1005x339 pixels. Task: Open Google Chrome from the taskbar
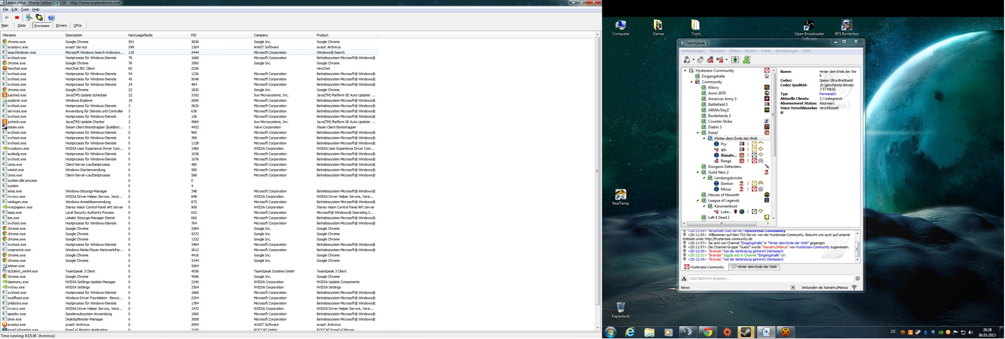pos(707,332)
